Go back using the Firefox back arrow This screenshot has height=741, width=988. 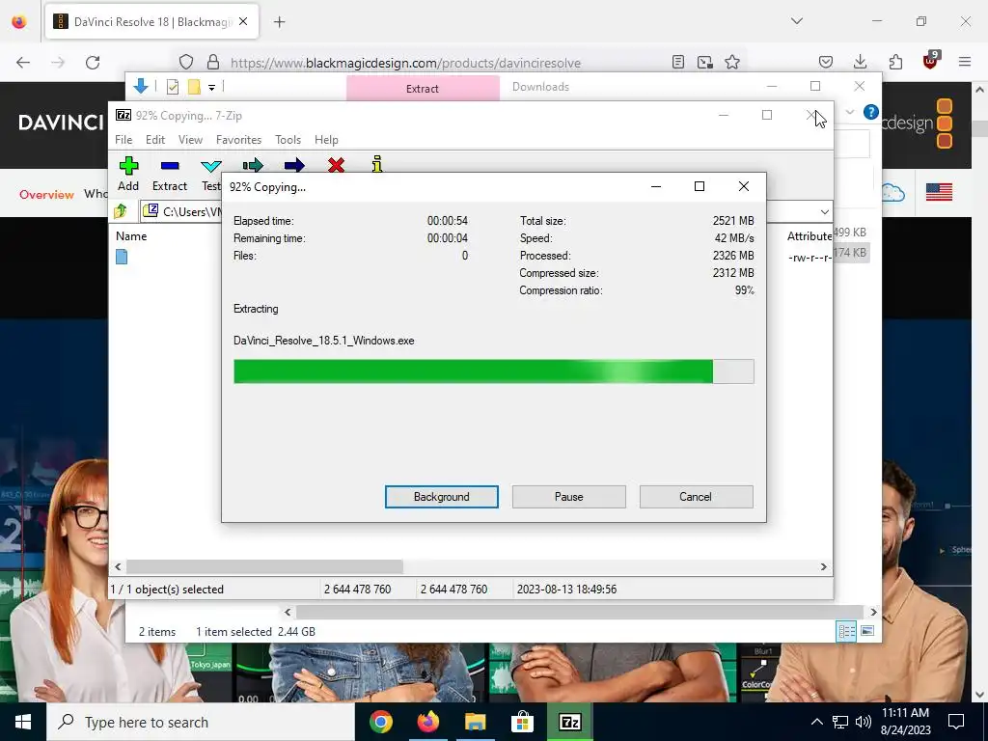pyautogui.click(x=23, y=63)
